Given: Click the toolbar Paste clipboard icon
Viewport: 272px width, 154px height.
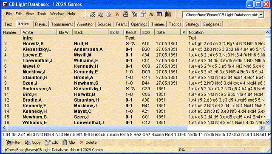Looking at the screenshot, I should click(109, 14).
